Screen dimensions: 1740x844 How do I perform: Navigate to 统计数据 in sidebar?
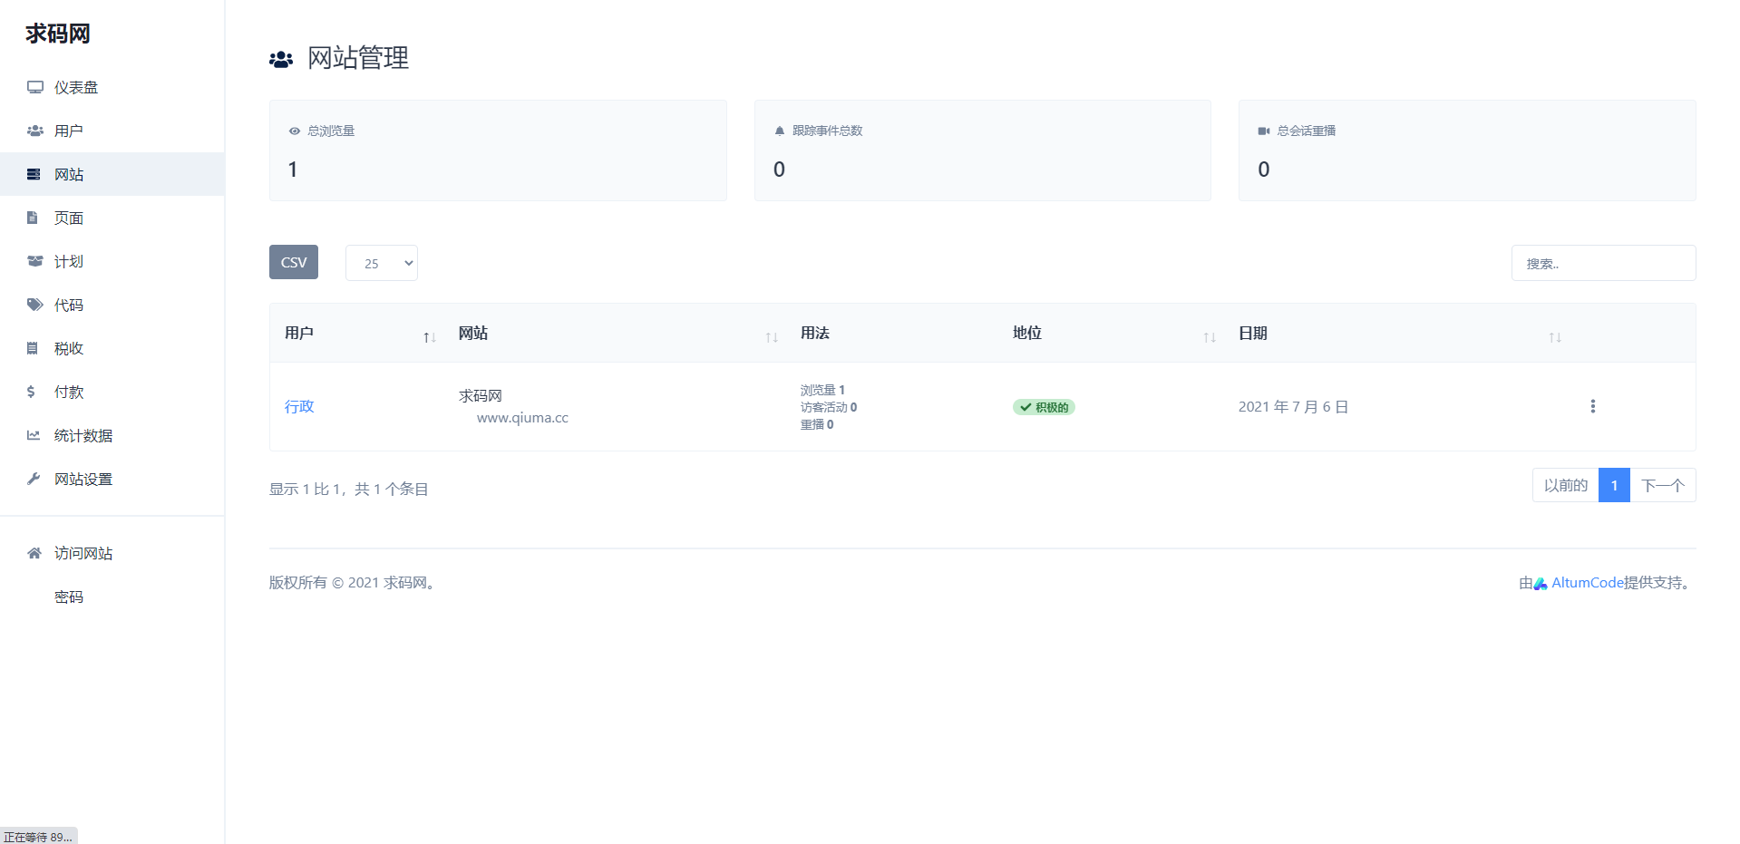(x=112, y=435)
